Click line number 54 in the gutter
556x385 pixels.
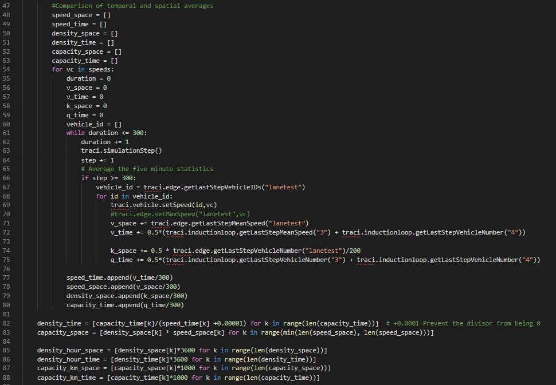(x=6, y=69)
